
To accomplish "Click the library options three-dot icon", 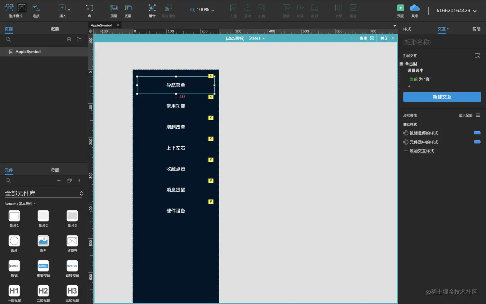I will tap(79, 180).
